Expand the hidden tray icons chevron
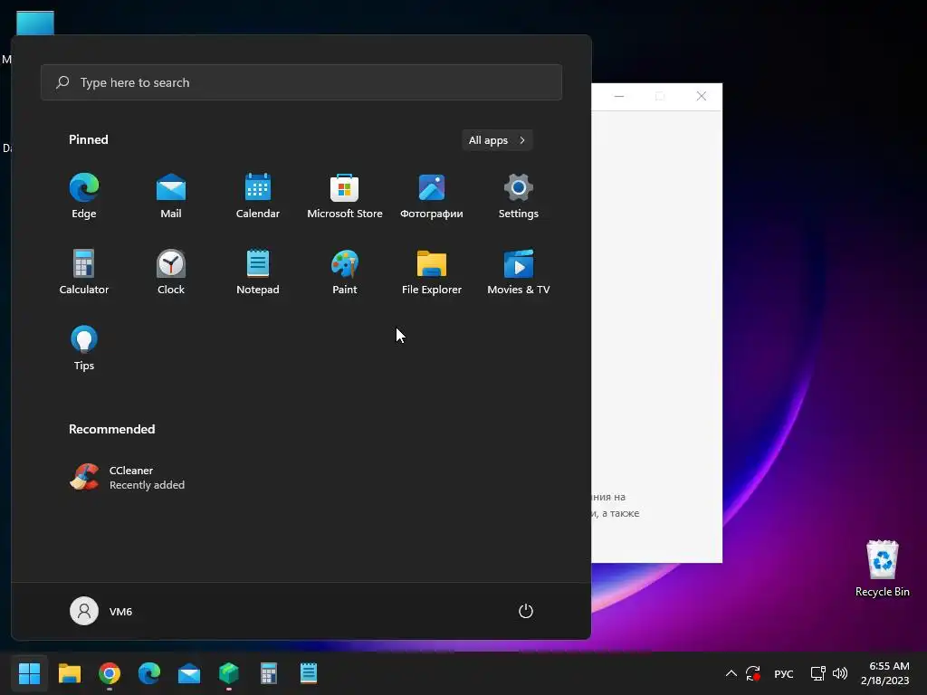 pos(731,673)
